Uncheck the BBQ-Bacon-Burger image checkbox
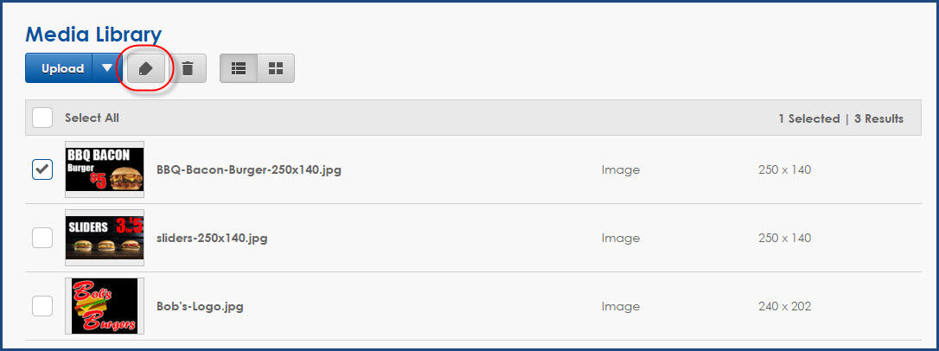The width and height of the screenshot is (939, 351). coord(42,170)
